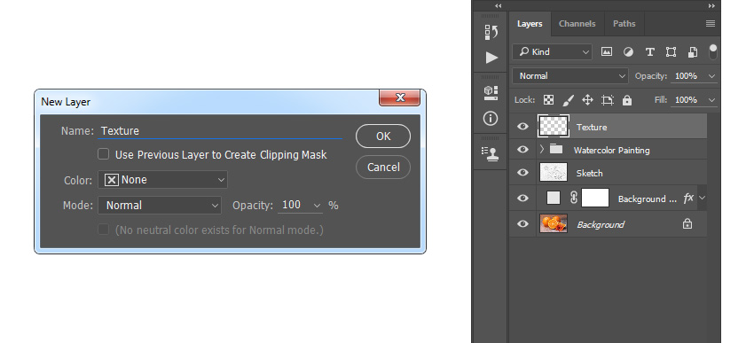Click the Layers panel Fill 100% value
Image resolution: width=754 pixels, height=343 pixels.
687,100
